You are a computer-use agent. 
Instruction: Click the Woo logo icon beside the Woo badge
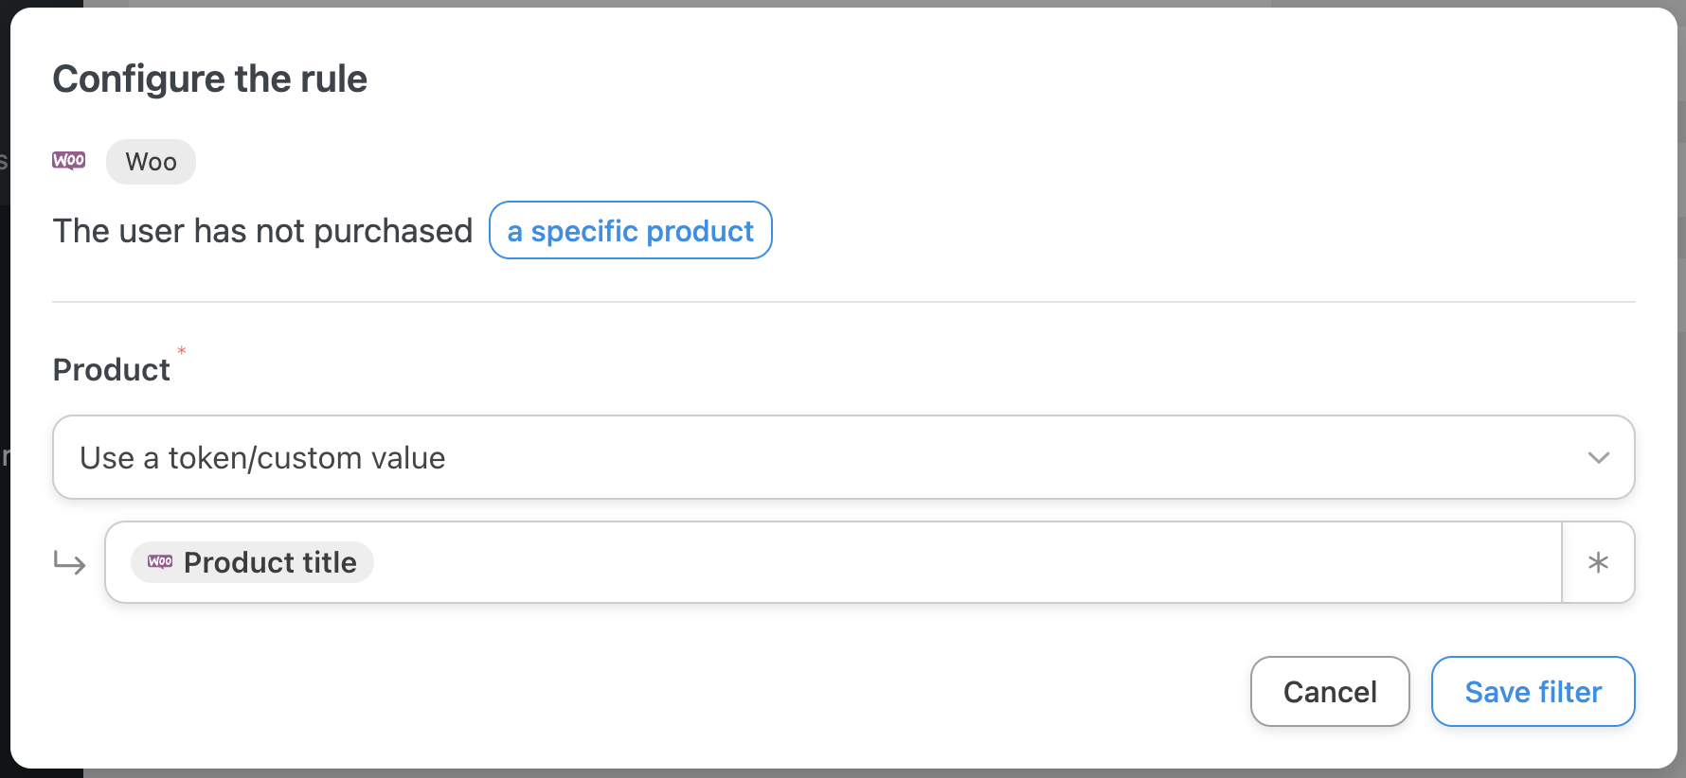69,161
